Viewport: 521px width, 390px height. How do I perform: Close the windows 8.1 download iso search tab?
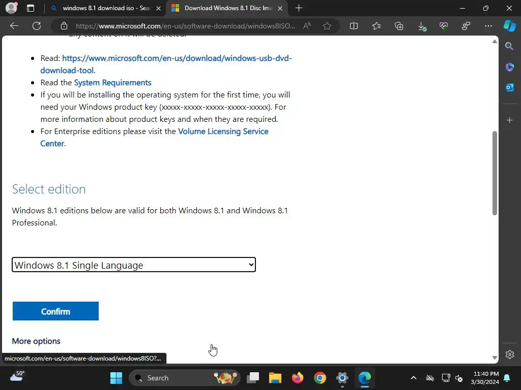click(159, 8)
